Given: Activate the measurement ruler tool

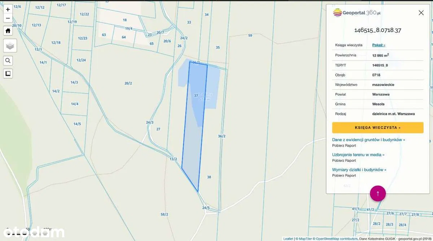Looking at the screenshot, I should pyautogui.click(x=8, y=73).
